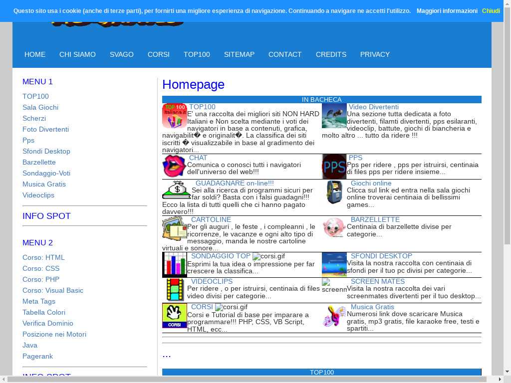This screenshot has width=511, height=383.
Task: Open Sala Giochi in the left menu
Action: tap(40, 107)
